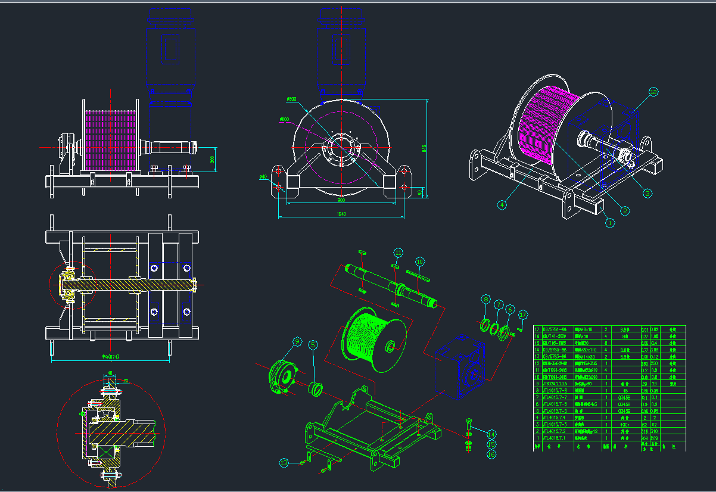
Task: Select part balloon number 4
Action: coord(502,205)
